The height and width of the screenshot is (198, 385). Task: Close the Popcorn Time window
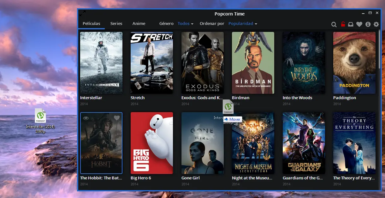(x=377, y=13)
